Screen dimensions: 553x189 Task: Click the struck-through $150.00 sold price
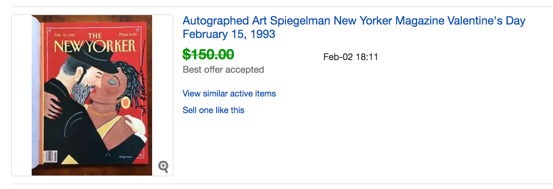(x=208, y=54)
